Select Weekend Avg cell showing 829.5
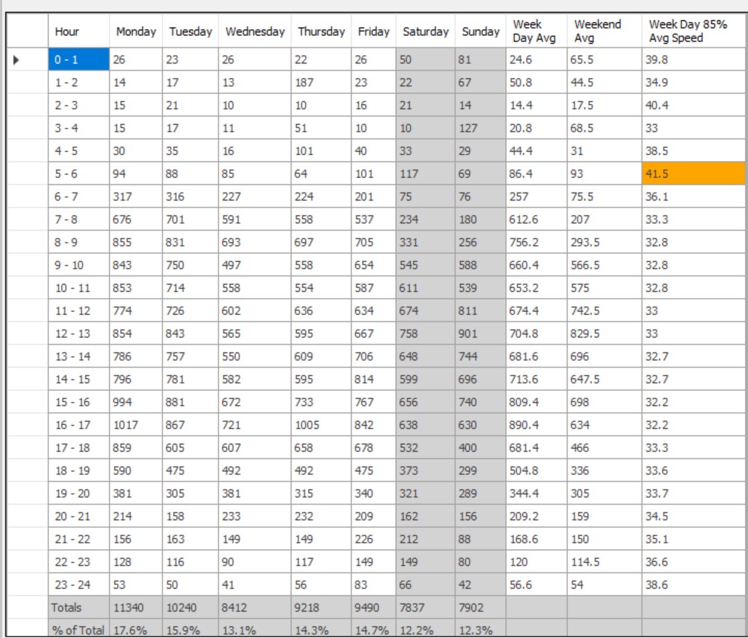Screen dimensions: 748x638 (x=603, y=334)
